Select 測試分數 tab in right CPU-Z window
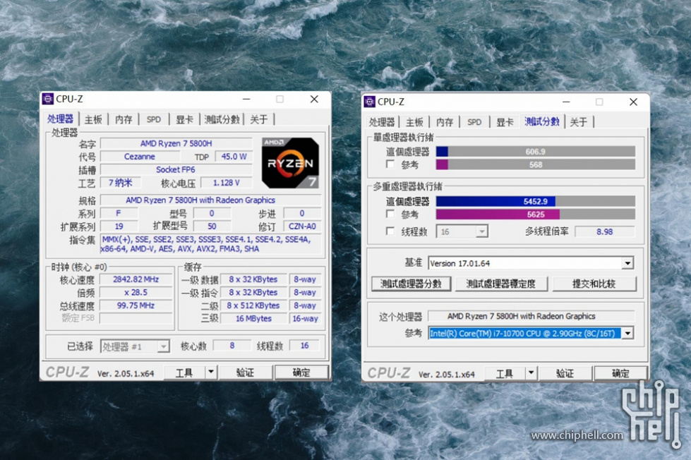The image size is (691, 460). 542,121
